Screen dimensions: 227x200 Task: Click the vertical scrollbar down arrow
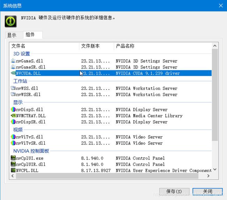215,169
